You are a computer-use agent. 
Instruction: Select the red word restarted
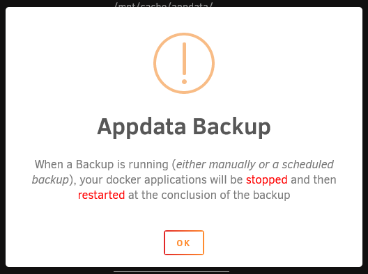tap(101, 195)
